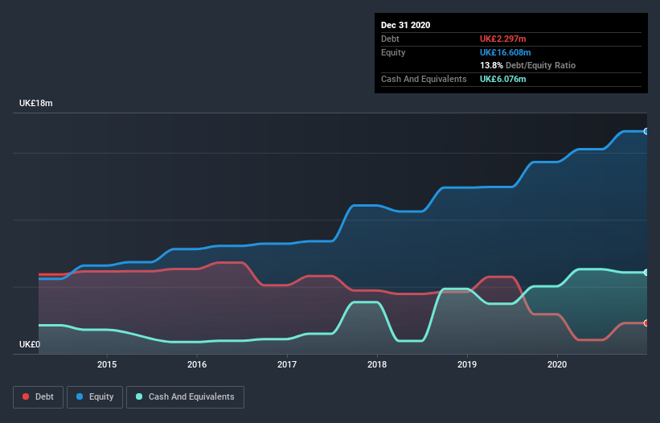This screenshot has height=423, width=660.
Task: Click the Dec 31 2020 tooltip date
Action: [x=405, y=25]
